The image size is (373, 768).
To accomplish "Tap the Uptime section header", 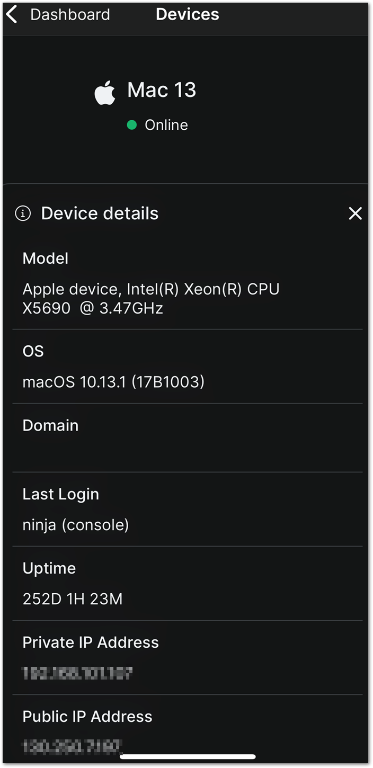I will pyautogui.click(x=49, y=568).
